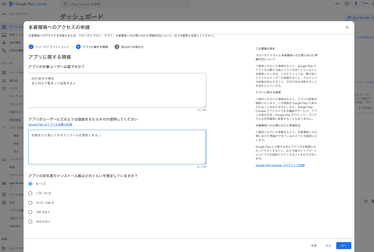Click the アプリに関する情報 section heading

(x=50, y=57)
